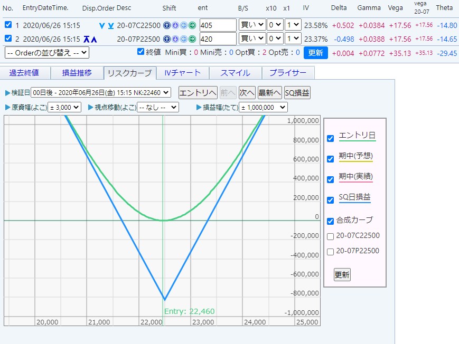Enable the 20-07P22500 curve checkbox
Viewport: 459px width, 344px height.
pyautogui.click(x=330, y=252)
